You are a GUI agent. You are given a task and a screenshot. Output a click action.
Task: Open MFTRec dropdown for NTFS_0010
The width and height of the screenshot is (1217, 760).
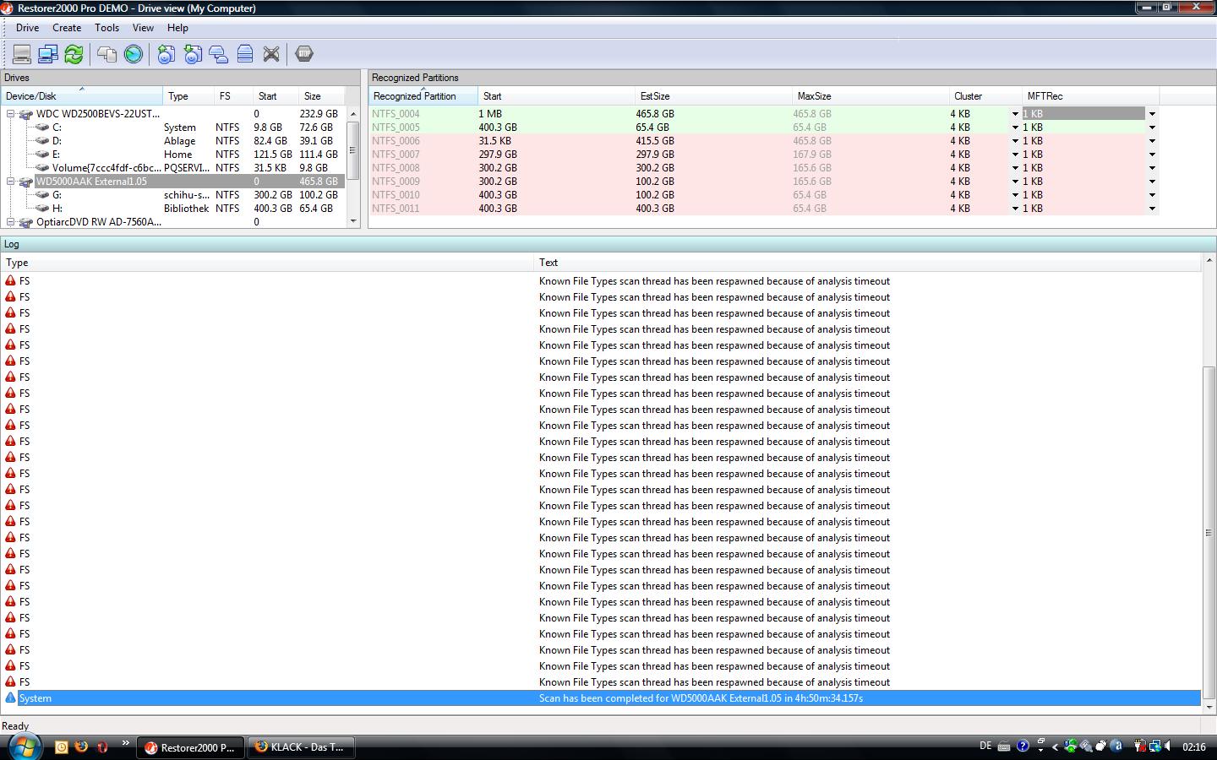[1152, 195]
